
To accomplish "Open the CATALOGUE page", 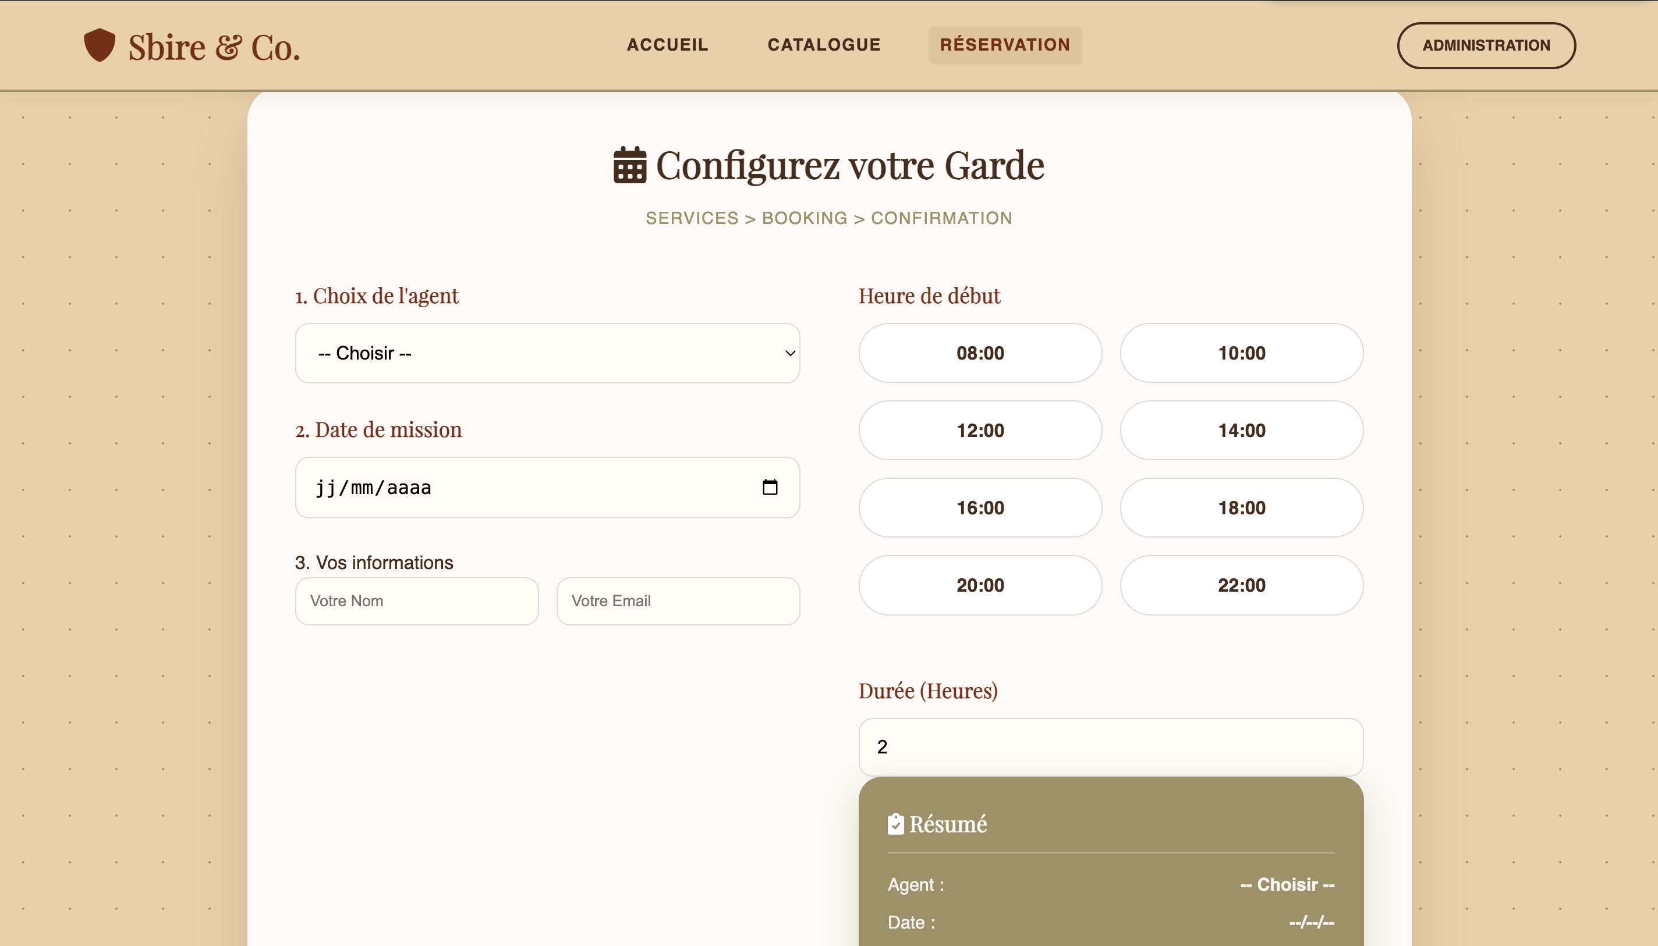I will 824,45.
